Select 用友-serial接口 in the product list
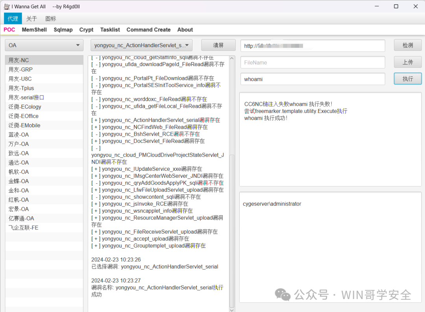425x312 pixels. pos(44,98)
